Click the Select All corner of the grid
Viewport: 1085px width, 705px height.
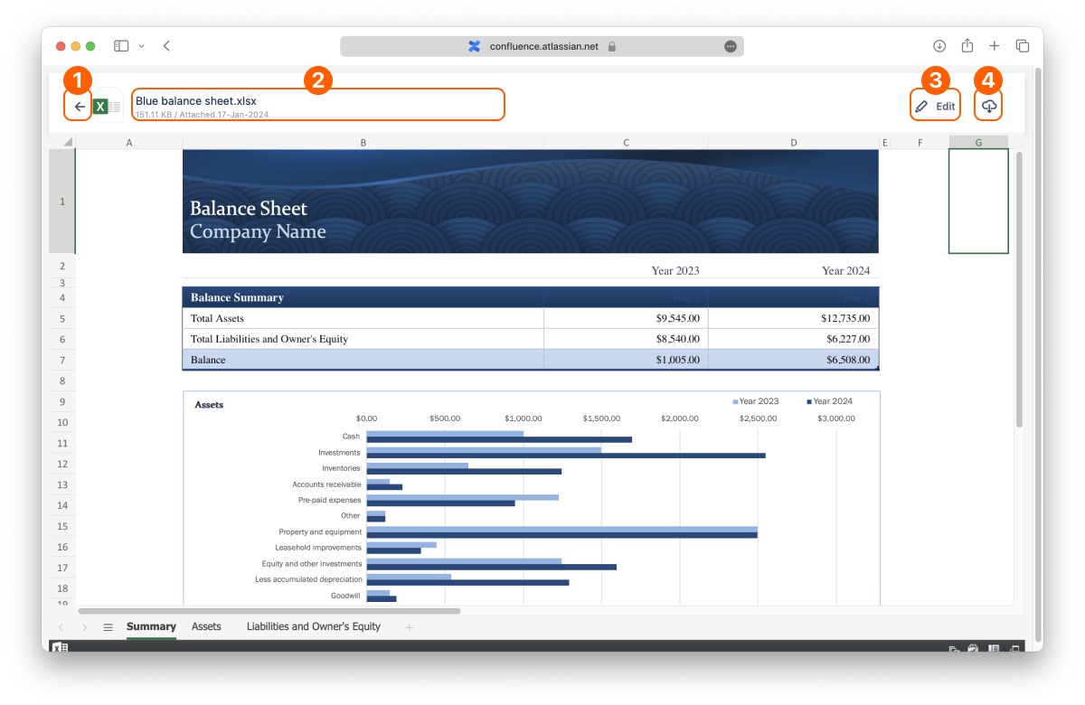coord(61,142)
